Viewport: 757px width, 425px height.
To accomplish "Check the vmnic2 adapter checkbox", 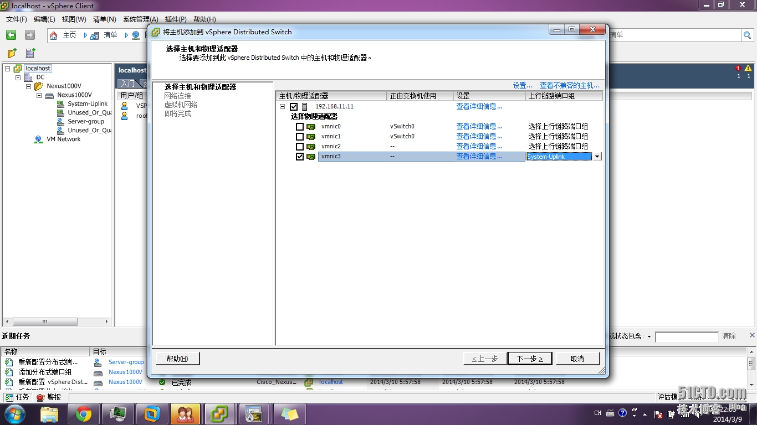I will point(300,147).
